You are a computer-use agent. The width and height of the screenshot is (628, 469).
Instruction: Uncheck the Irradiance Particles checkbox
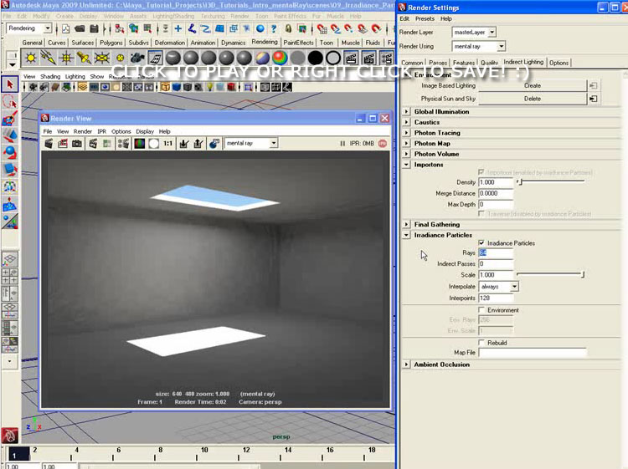coord(481,243)
